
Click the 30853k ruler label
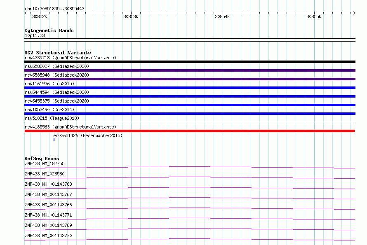(131, 16)
